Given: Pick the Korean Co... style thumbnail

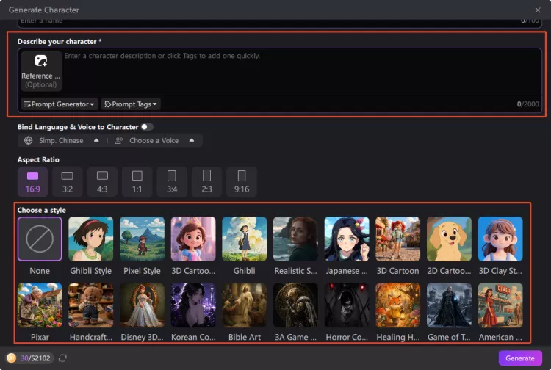Looking at the screenshot, I should coord(193,305).
